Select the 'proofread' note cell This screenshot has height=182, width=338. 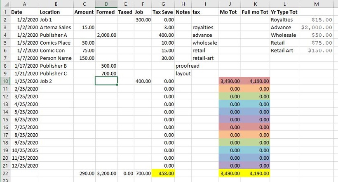[x=183, y=66]
